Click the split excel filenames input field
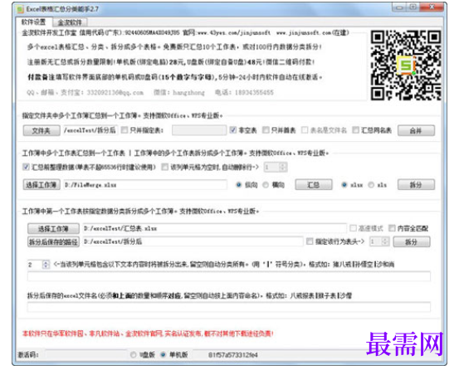Screen dimensions: 459x370 [229, 307]
